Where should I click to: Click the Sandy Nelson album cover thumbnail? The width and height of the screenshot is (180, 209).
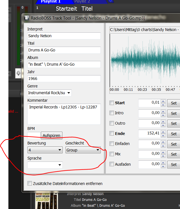[x=46, y=201]
